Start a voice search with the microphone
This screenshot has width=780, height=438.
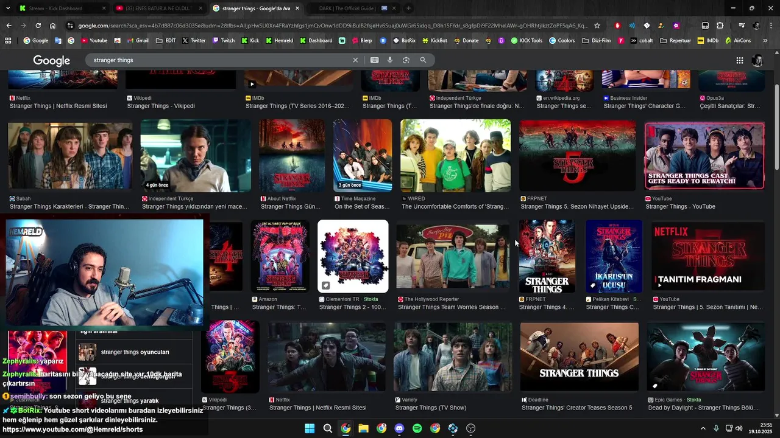(390, 60)
